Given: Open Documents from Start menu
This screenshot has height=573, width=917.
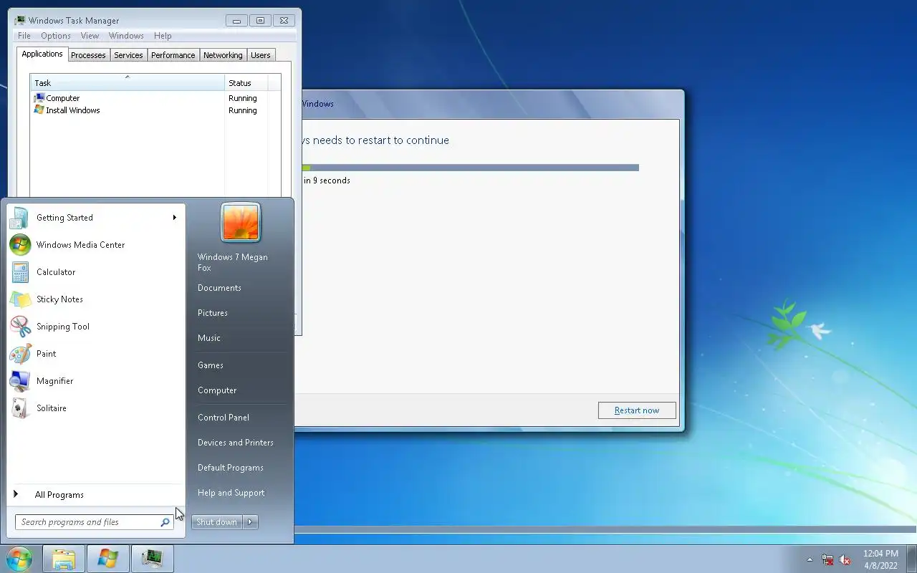Looking at the screenshot, I should click(219, 288).
